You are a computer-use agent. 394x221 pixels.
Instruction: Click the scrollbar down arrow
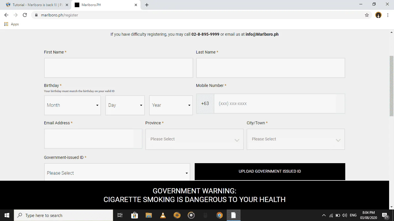[x=391, y=207]
